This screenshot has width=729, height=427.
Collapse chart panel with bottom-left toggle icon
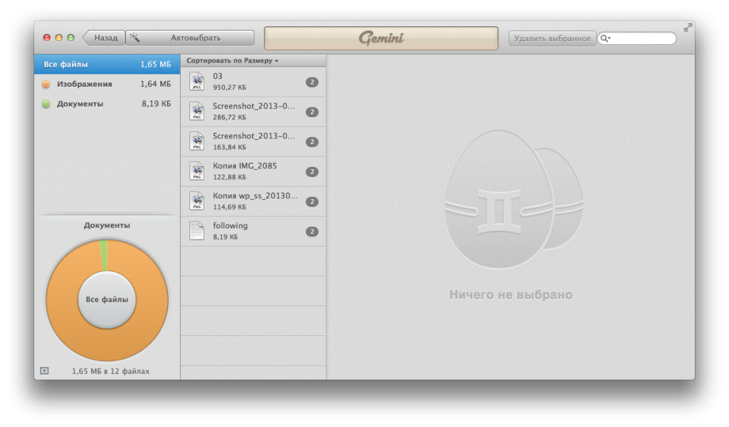[x=45, y=371]
